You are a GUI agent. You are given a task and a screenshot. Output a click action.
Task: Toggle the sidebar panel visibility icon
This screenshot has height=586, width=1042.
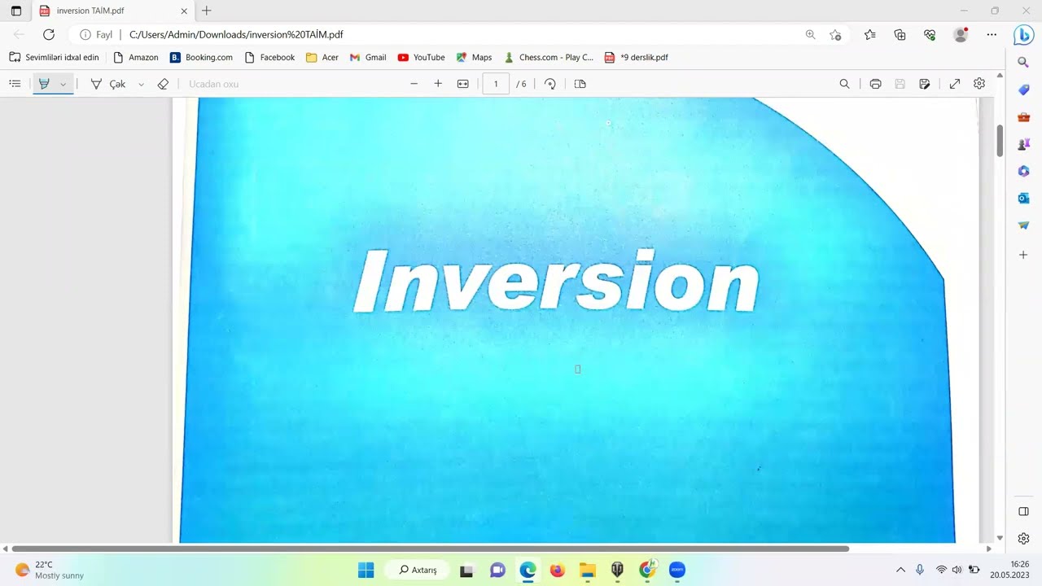1023,511
